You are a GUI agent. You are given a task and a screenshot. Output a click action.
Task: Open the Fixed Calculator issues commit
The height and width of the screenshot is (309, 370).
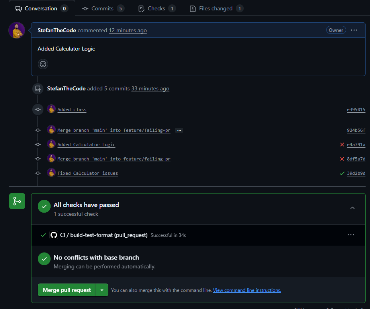[x=88, y=173]
